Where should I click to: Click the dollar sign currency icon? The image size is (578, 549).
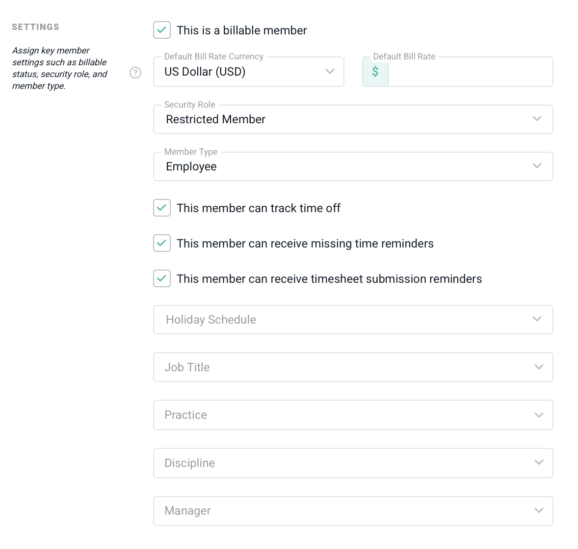pos(375,72)
